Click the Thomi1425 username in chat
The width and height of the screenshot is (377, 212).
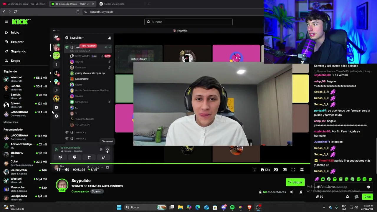click(x=326, y=161)
